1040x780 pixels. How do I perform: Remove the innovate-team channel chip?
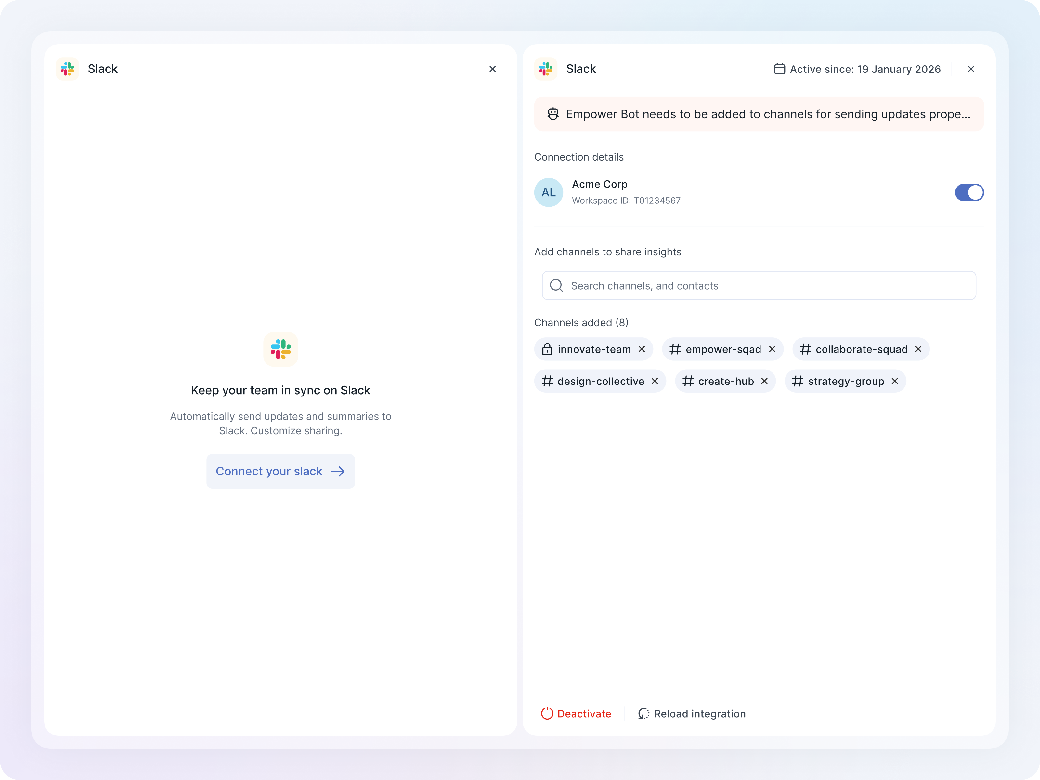642,349
